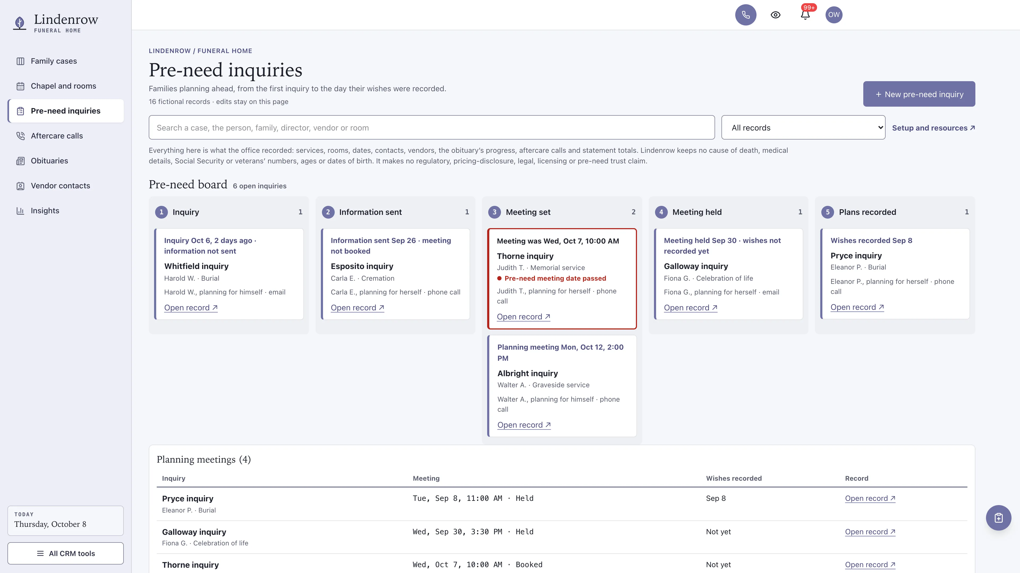Select Pre-need inquiries sidebar item
The height and width of the screenshot is (573, 1020).
[x=66, y=111]
